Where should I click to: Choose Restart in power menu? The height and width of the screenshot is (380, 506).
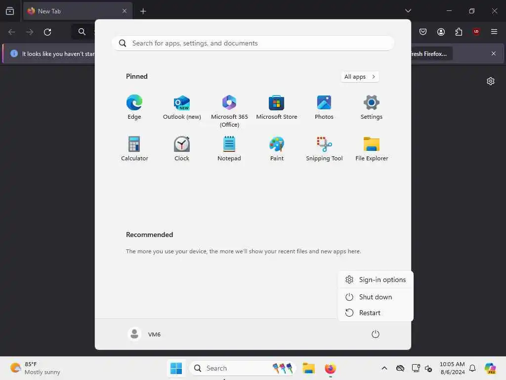[376, 313]
